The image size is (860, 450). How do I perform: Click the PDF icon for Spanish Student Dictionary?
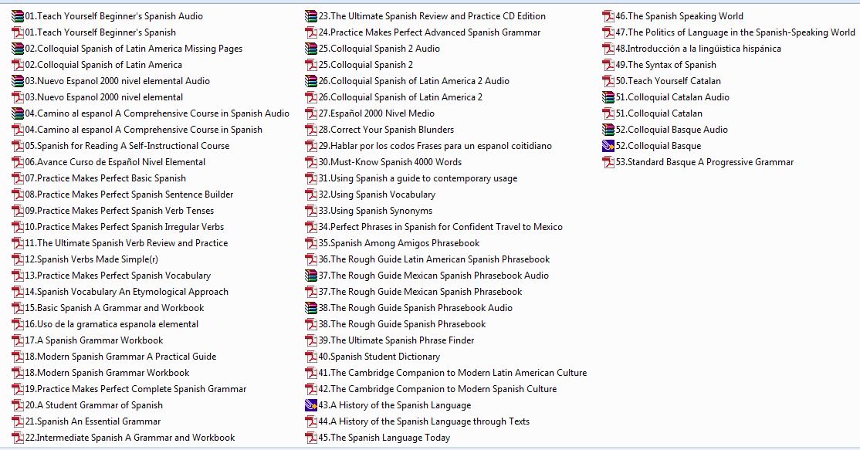click(311, 357)
